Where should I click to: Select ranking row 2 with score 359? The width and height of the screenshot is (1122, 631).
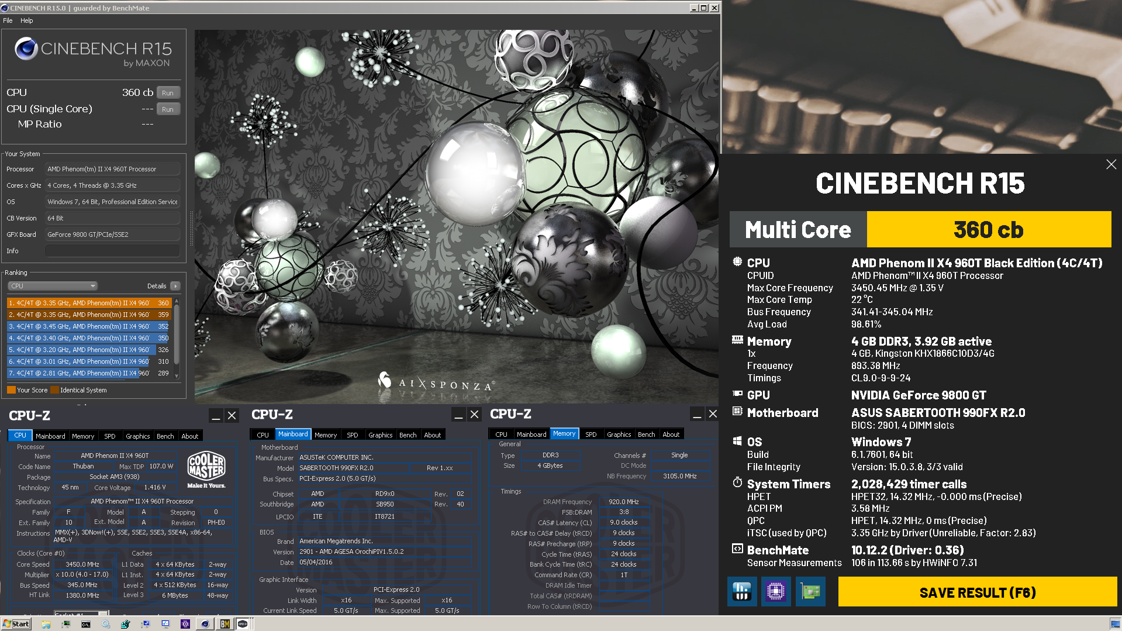[89, 315]
